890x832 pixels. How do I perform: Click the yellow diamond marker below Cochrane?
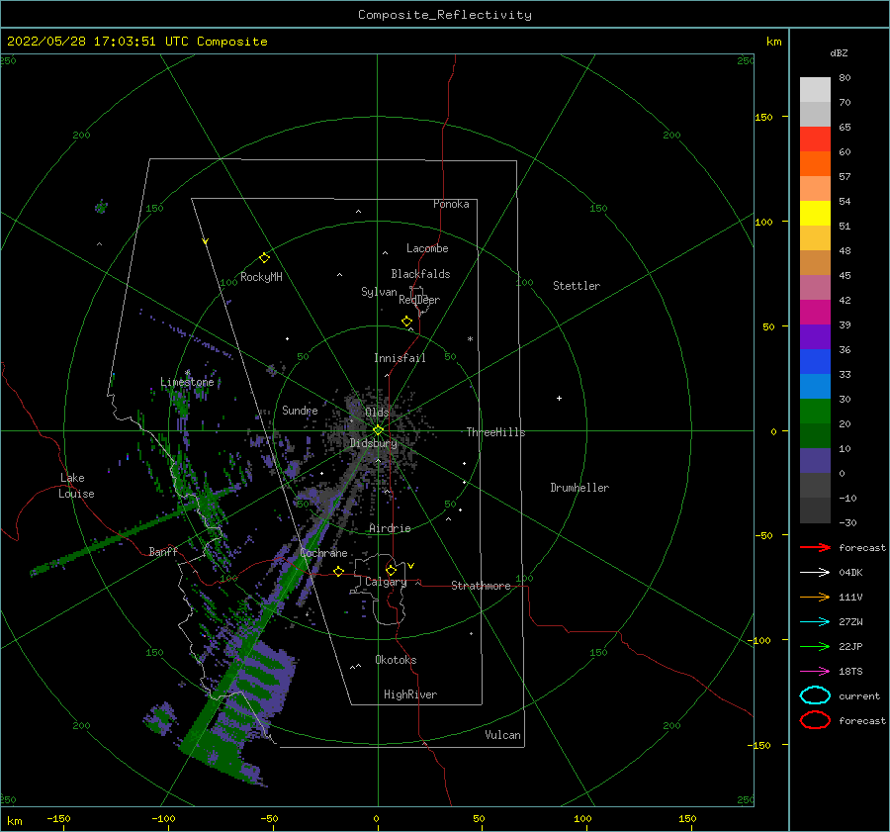click(339, 571)
